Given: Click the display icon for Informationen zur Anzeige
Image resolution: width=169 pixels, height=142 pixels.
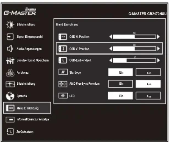Looking at the screenshot, I should [10, 119].
